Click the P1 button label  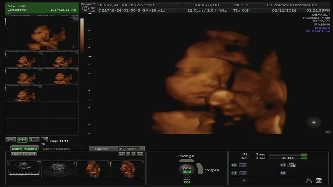pyautogui.click(x=234, y=173)
